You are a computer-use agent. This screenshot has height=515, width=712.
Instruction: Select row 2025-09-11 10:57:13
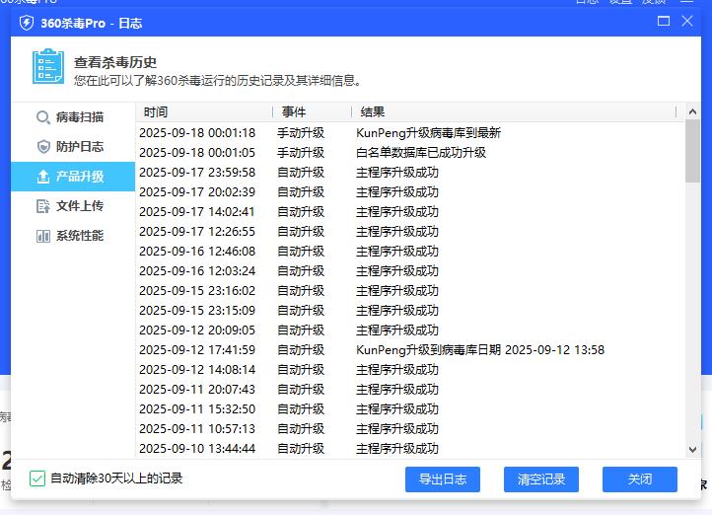(x=410, y=429)
